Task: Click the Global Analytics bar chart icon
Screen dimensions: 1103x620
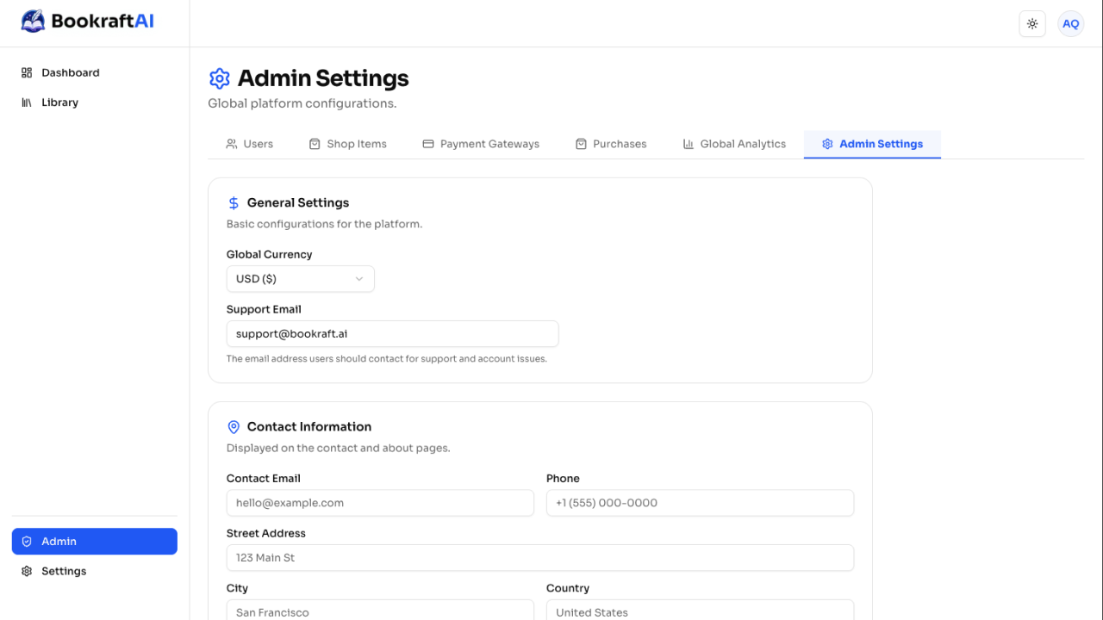Action: tap(689, 144)
